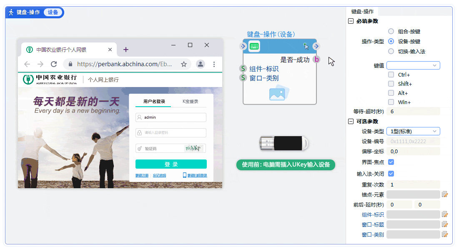Select the 组合-按键 radio option
The image size is (459, 249).
[391, 31]
